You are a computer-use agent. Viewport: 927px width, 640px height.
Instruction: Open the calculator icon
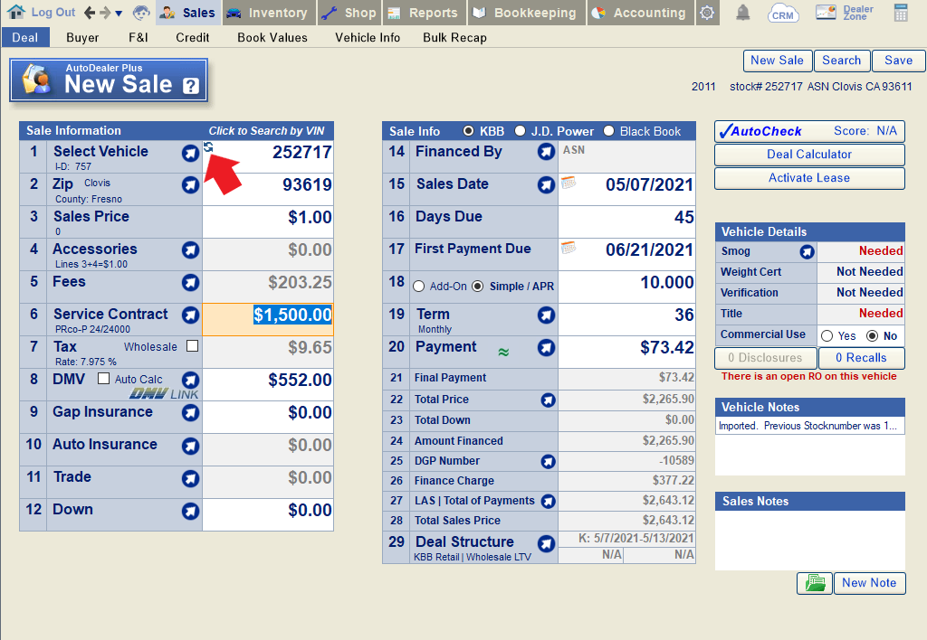click(901, 13)
